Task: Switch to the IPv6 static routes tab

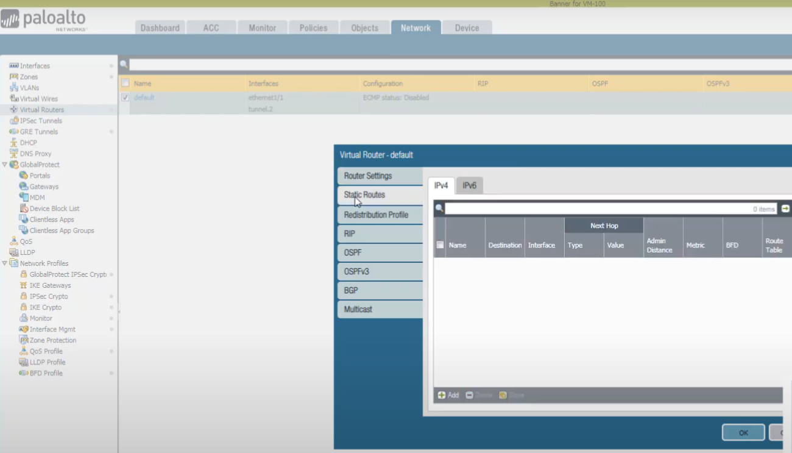Action: (469, 186)
